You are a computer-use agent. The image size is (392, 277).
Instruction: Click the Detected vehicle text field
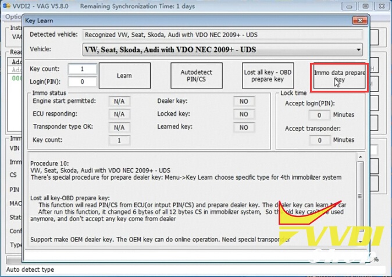[x=222, y=35]
